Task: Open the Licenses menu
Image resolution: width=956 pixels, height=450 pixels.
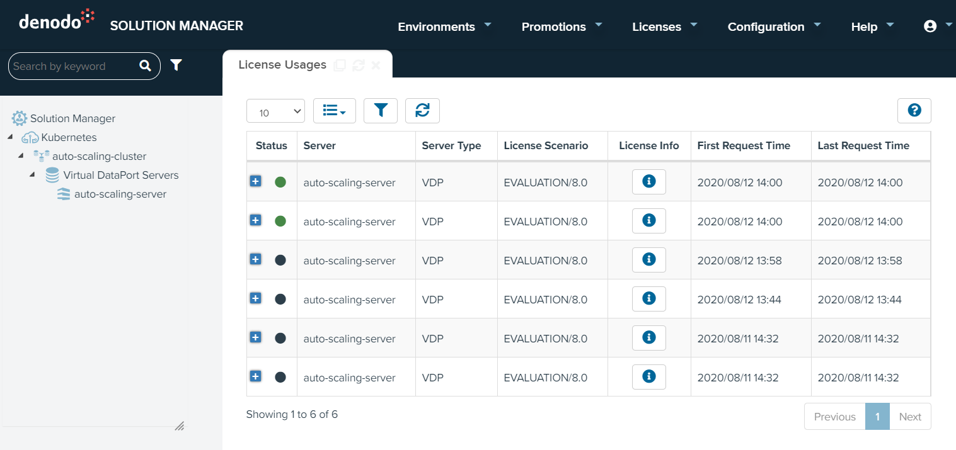Action: tap(664, 26)
